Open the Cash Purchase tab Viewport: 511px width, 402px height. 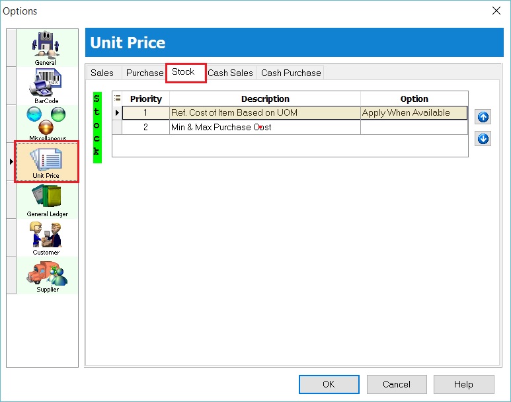coord(291,73)
